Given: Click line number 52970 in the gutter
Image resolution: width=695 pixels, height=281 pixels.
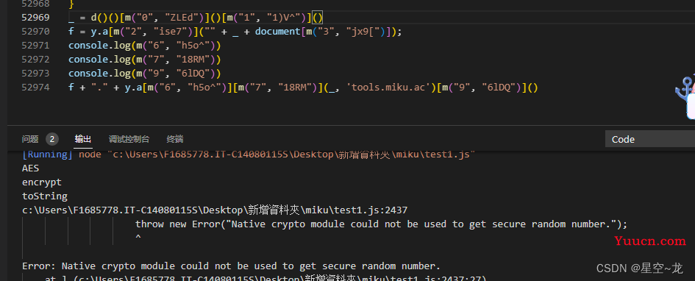Looking at the screenshot, I should (35, 32).
